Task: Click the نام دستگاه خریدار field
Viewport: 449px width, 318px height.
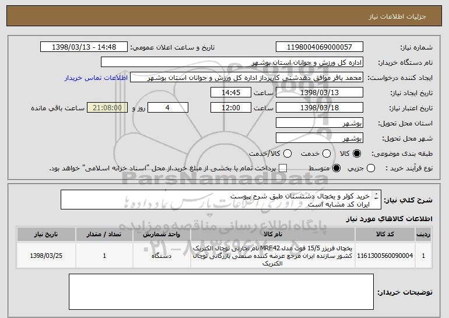Action: click(x=232, y=62)
